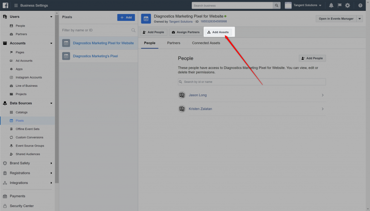Click the blue Add button in Pixels panel
The height and width of the screenshot is (211, 370).
click(126, 17)
